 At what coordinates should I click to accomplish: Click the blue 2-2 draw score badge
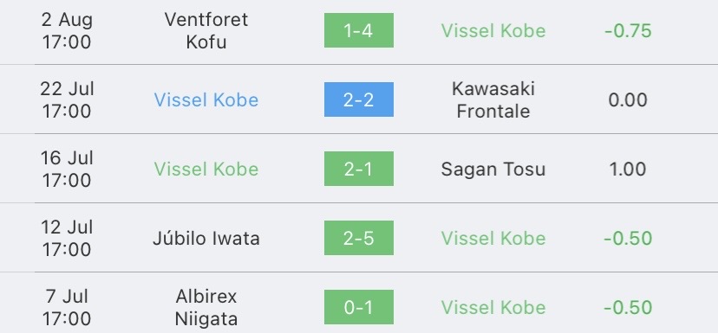pos(358,99)
